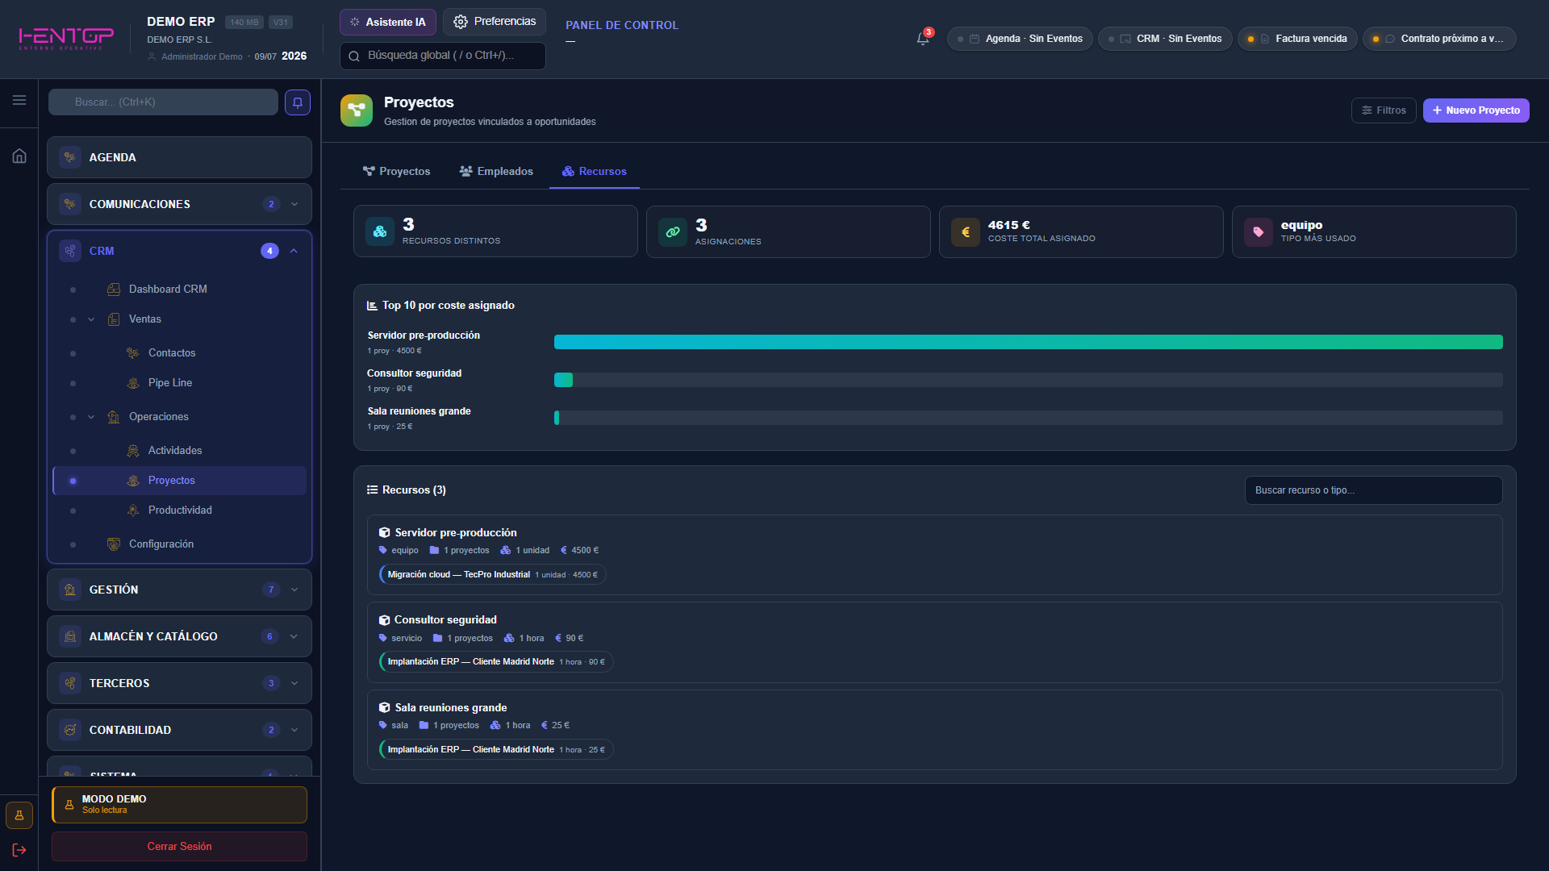Focus the Buscar recurso o tipo field
Viewport: 1549px width, 871px height.
(x=1373, y=490)
